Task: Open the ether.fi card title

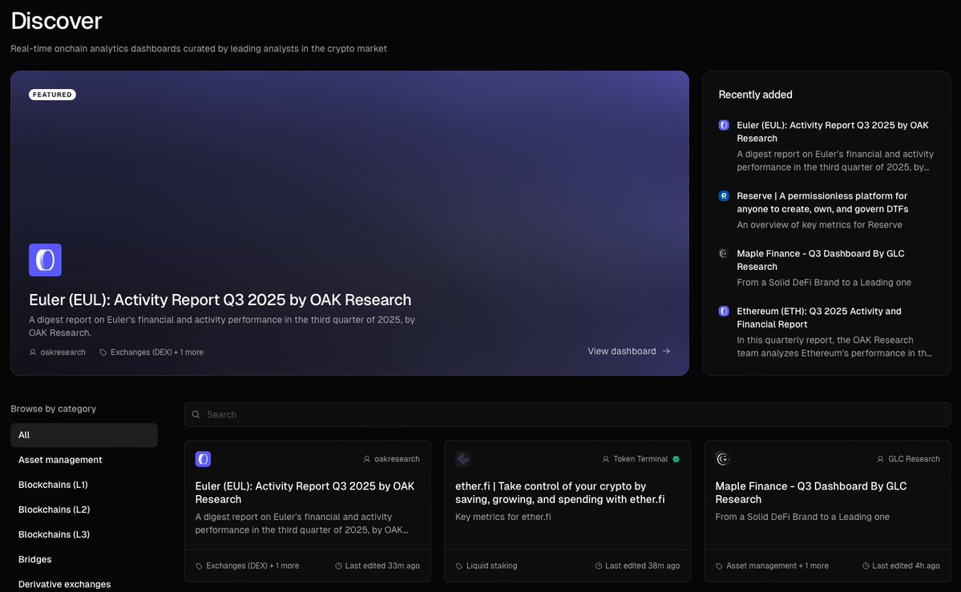Action: tap(559, 493)
